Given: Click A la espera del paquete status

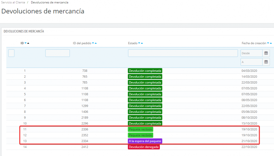Looking at the screenshot, I should [145, 141].
